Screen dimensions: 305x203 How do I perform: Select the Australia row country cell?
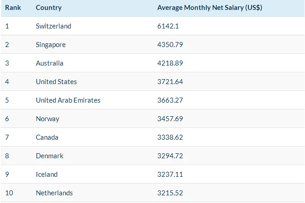click(49, 63)
